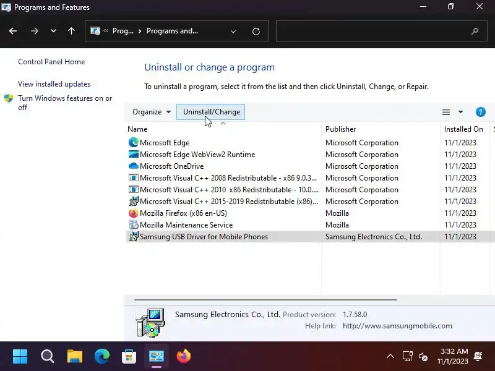Viewport: 495px width, 371px height.
Task: Go back using the Back arrow
Action: [x=13, y=31]
